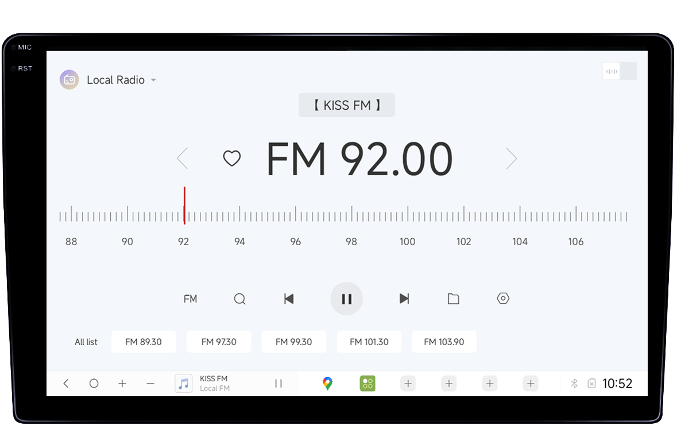Pause from the bottom bar mini player
This screenshot has width=677, height=441.
[x=278, y=383]
